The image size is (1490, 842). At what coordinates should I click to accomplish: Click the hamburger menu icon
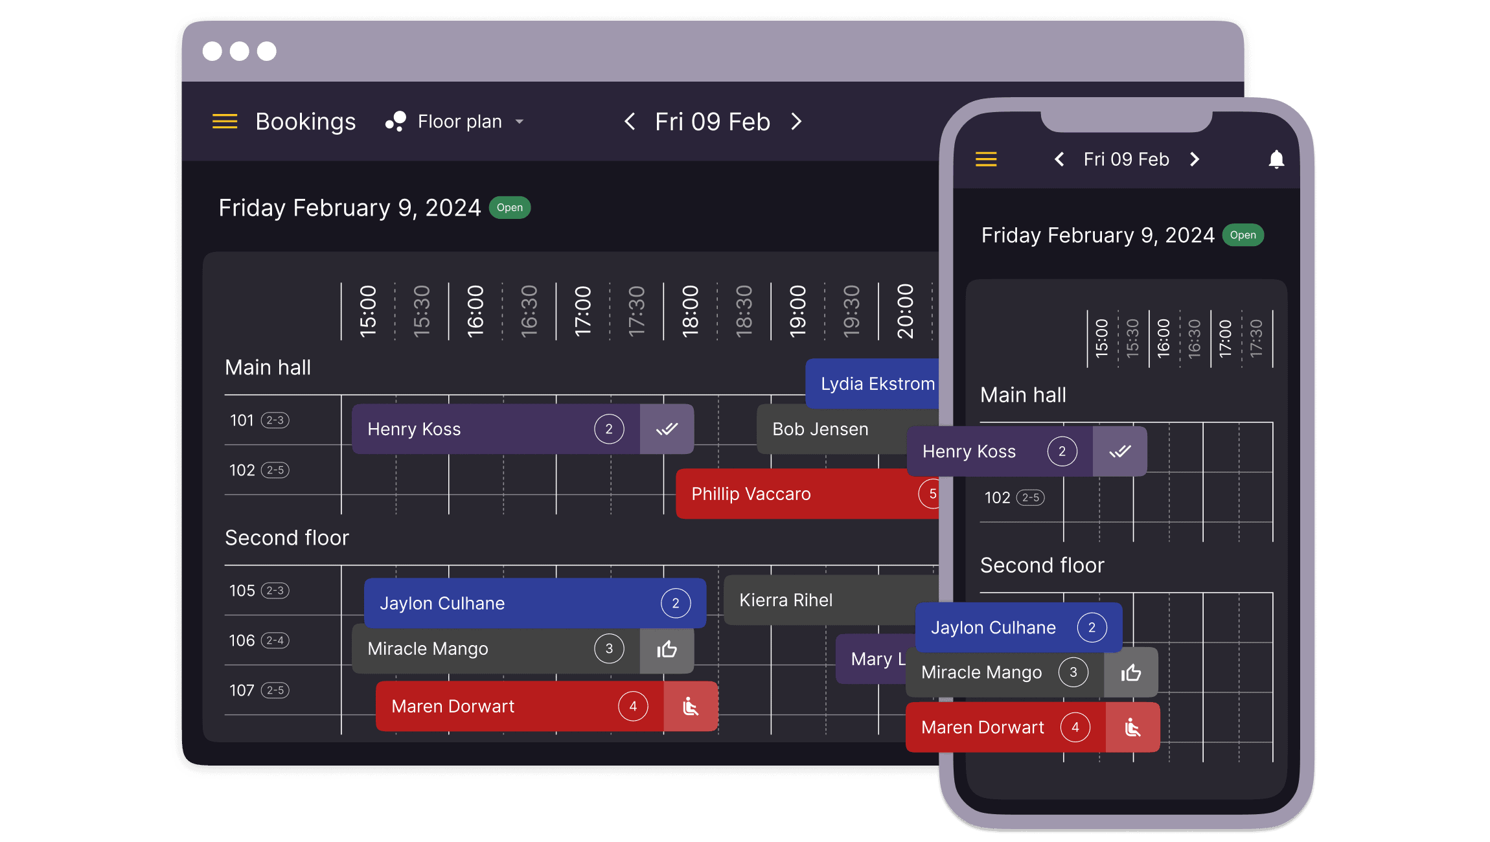(224, 120)
